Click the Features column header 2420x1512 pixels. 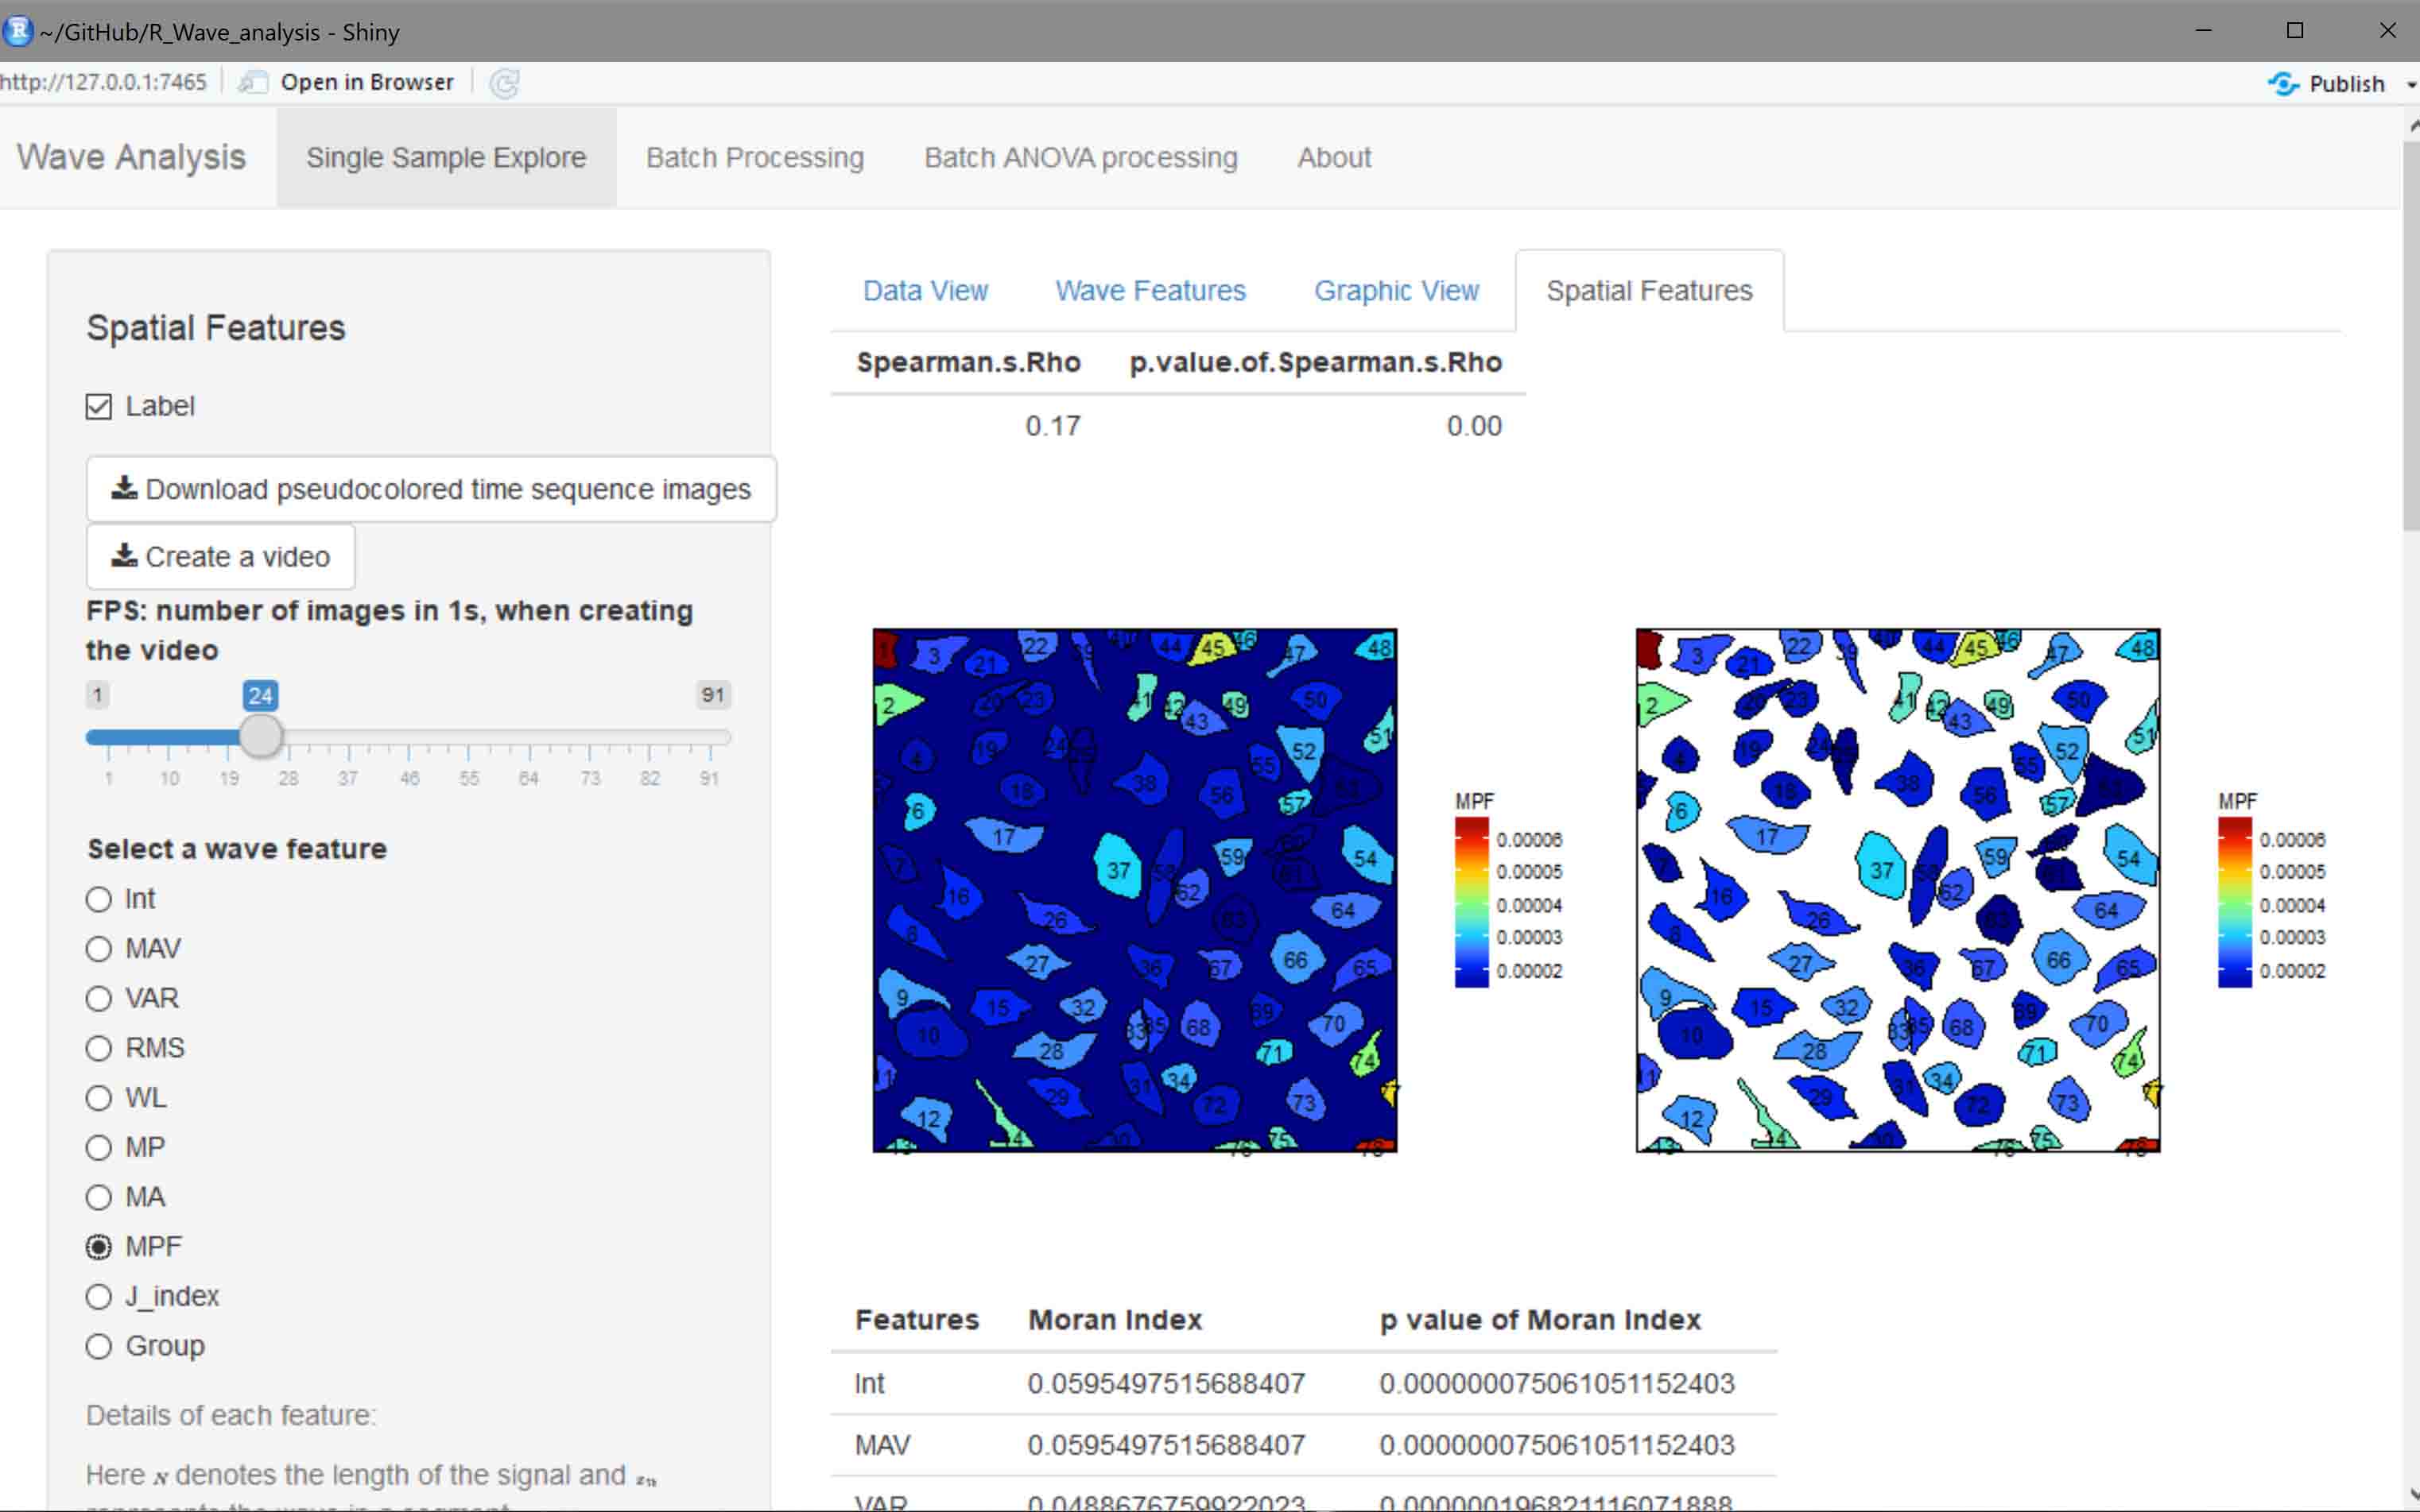point(917,1320)
